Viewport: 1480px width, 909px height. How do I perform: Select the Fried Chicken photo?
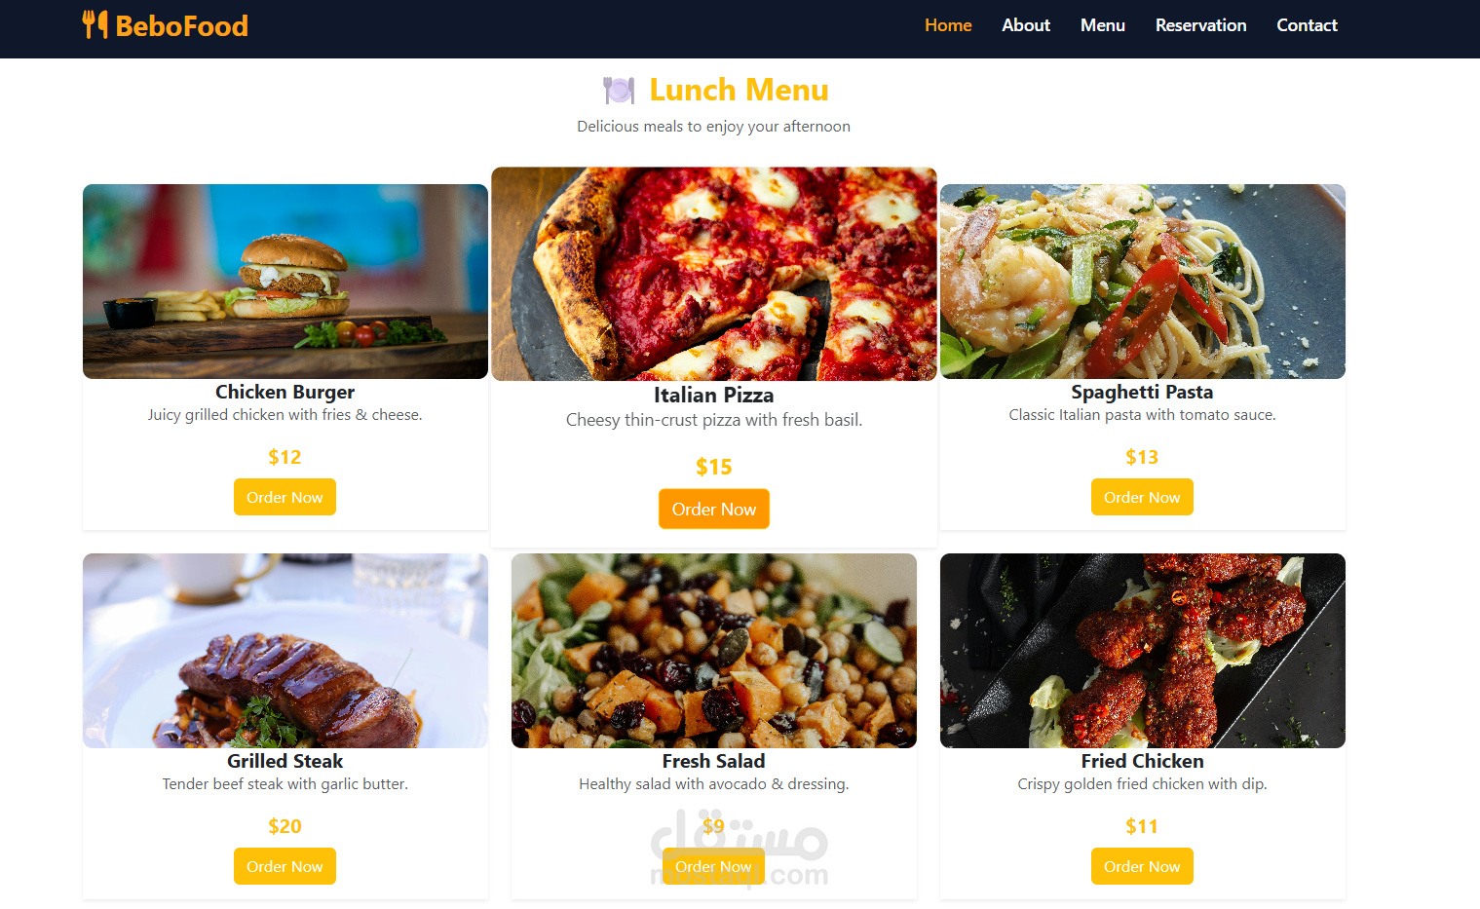pyautogui.click(x=1143, y=651)
